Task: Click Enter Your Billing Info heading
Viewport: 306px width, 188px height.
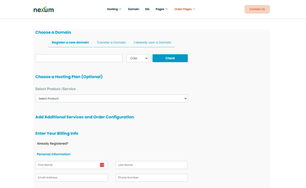Action: tap(57, 134)
